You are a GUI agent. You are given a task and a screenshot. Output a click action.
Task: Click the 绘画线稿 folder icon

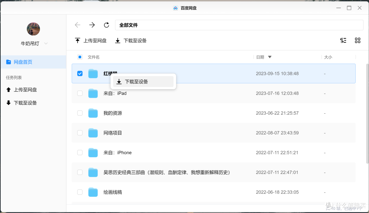[x=93, y=192]
